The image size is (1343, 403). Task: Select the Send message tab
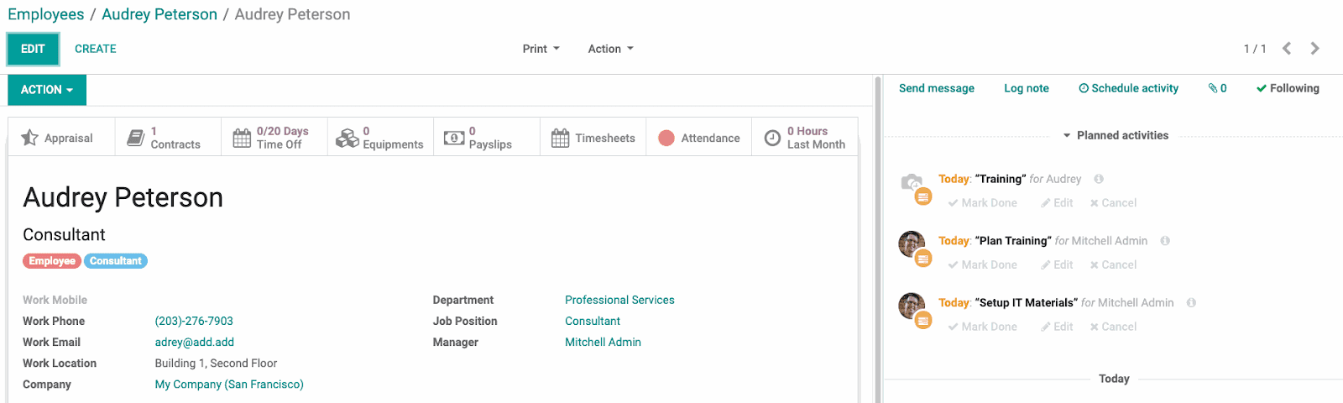tap(936, 88)
